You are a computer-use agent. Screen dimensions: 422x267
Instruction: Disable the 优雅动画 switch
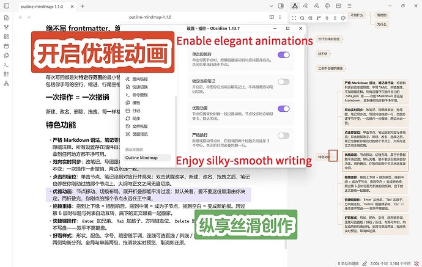(284, 109)
